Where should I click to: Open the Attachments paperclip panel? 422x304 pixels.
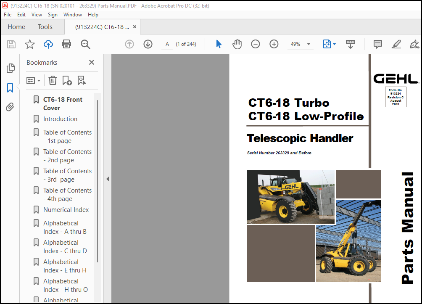point(10,107)
